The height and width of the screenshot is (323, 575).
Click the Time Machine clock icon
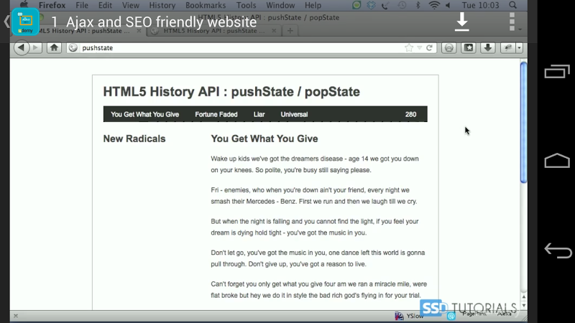pyautogui.click(x=402, y=5)
